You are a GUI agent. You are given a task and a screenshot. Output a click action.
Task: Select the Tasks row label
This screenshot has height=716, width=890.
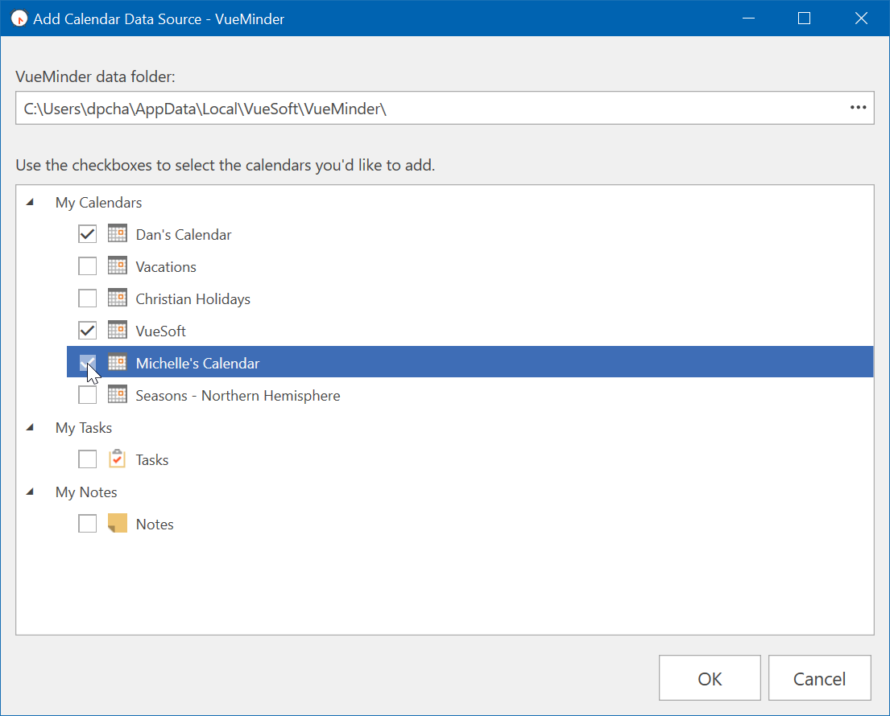click(152, 459)
